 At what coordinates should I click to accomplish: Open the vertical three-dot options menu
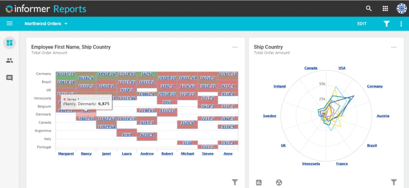point(401,24)
